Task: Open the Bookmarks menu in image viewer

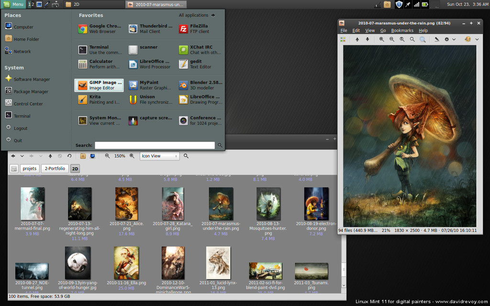Action: point(402,31)
